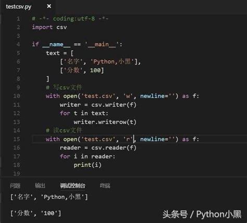Click console output ['分数', '100']
The image size is (247, 223).
(x=35, y=213)
